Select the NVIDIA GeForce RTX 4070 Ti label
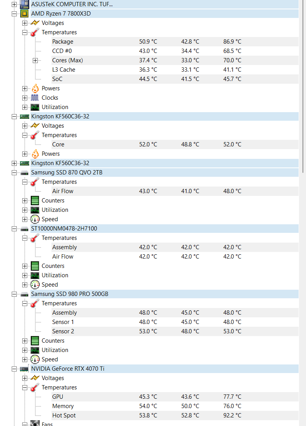Screen dimensions: 306x426 tap(68, 369)
